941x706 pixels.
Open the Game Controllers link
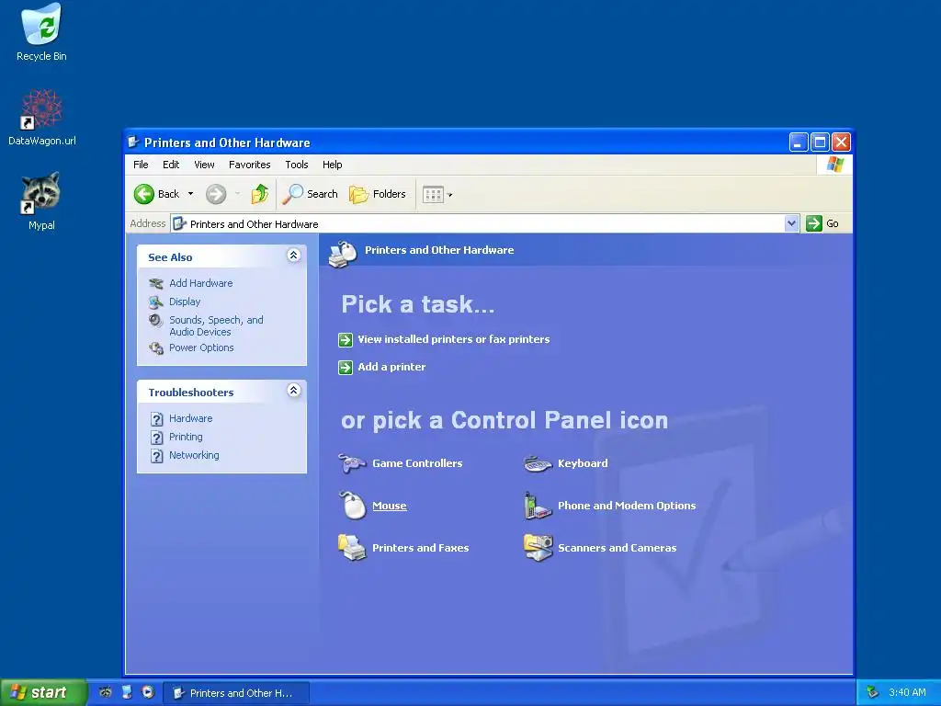point(417,463)
